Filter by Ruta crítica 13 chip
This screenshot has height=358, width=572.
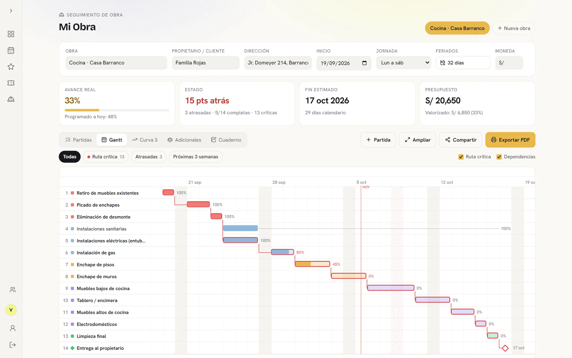click(106, 157)
